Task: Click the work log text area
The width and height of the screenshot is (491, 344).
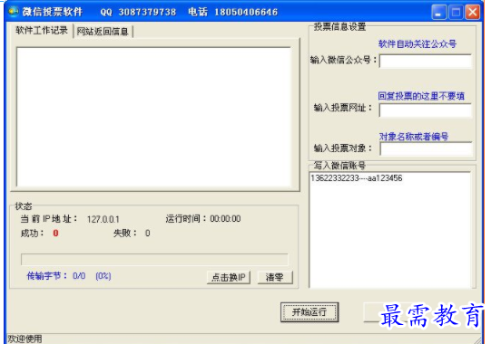Action: click(153, 117)
